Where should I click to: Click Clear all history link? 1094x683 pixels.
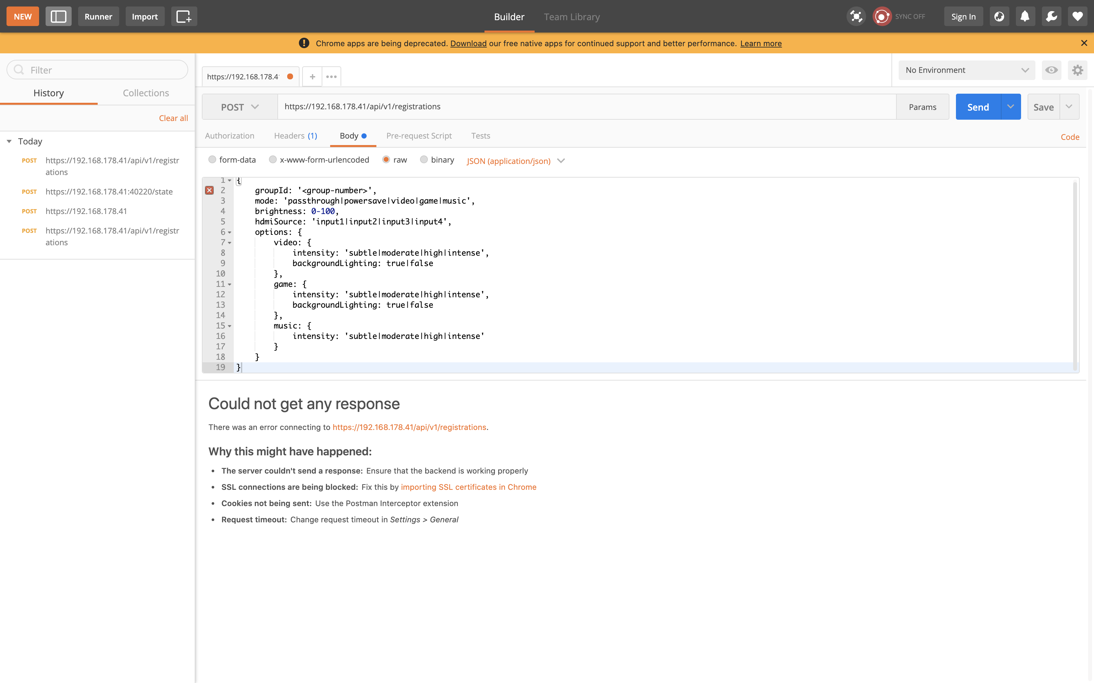[x=173, y=118]
